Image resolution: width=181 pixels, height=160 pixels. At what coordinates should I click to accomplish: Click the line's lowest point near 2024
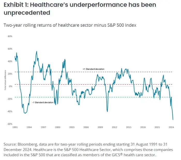point(173,120)
